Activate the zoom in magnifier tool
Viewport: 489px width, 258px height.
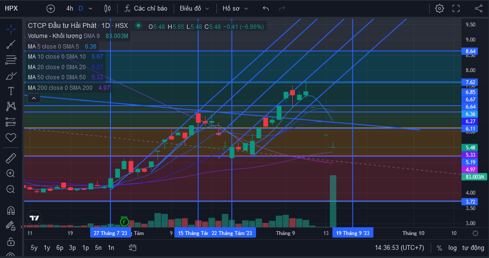point(11,173)
